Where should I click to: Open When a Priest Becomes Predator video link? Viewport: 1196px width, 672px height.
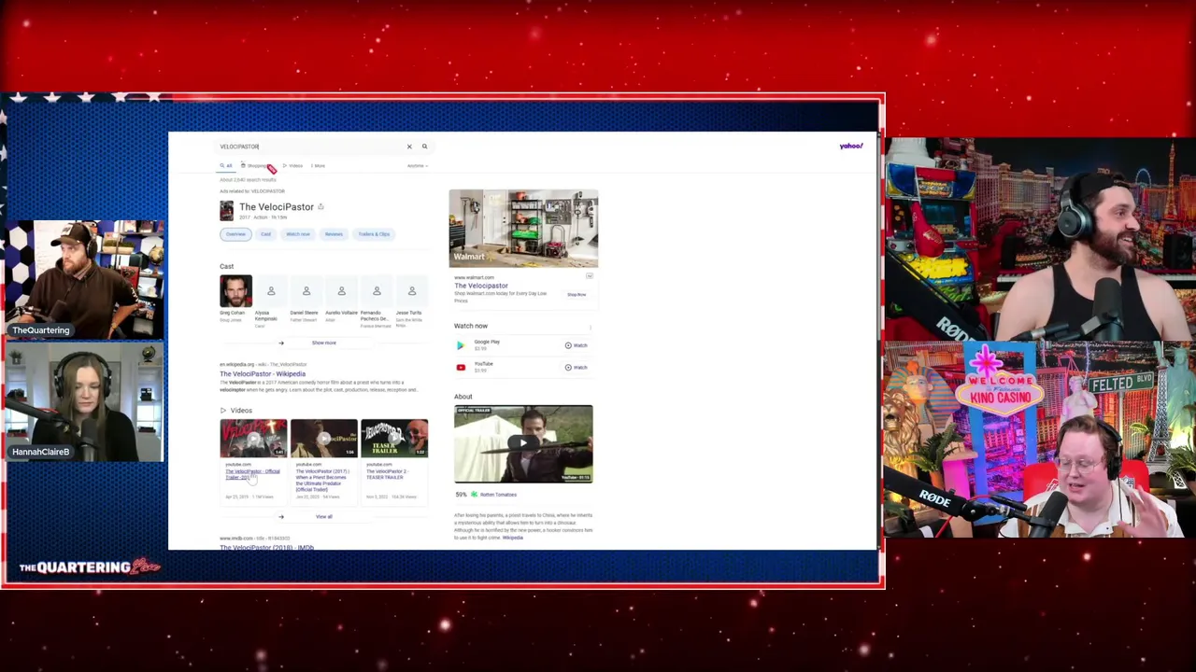[321, 480]
